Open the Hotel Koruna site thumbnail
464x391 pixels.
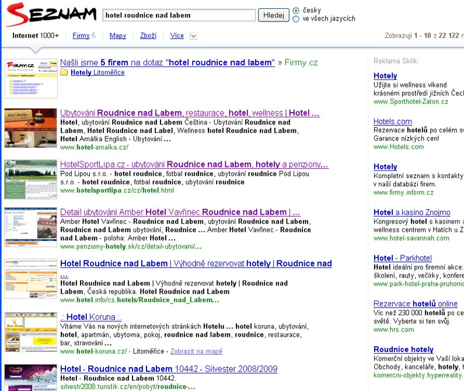tap(31, 332)
